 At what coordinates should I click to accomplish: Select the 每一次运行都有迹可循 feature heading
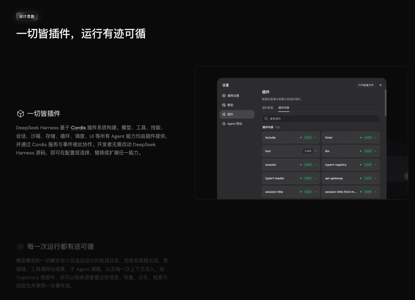[60, 247]
